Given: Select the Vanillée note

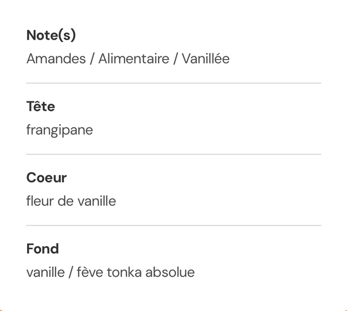Looking at the screenshot, I should 205,59.
